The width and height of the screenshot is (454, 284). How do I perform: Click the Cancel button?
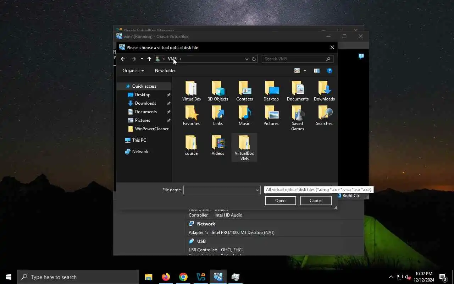point(316,201)
